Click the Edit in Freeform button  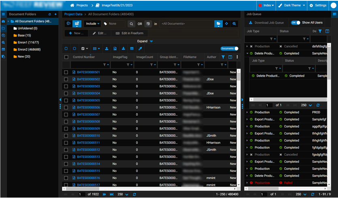tap(130, 33)
